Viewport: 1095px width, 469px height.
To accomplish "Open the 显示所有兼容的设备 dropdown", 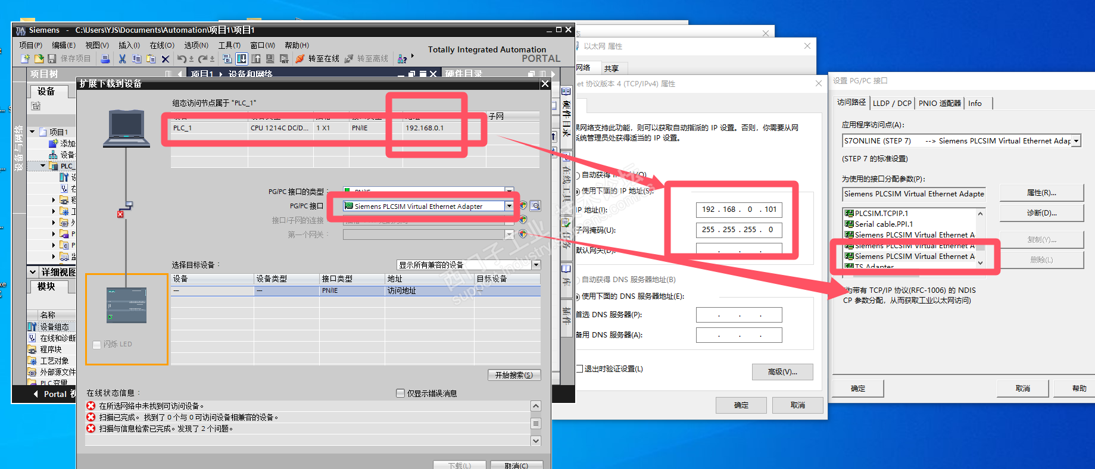I will 536,265.
